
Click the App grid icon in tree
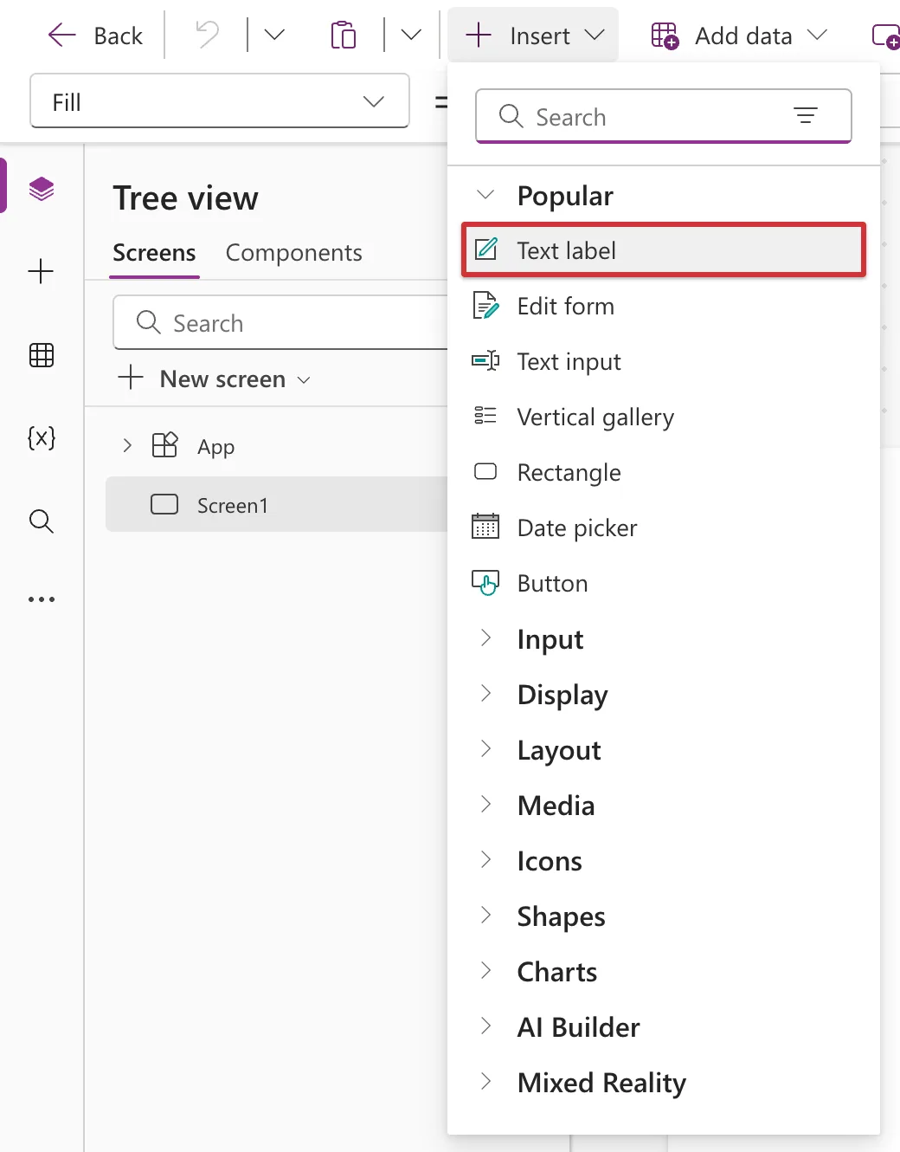(x=164, y=445)
